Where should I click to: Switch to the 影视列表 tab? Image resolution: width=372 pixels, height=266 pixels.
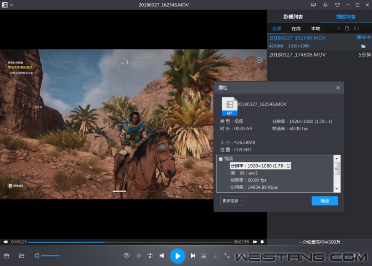[x=293, y=17]
